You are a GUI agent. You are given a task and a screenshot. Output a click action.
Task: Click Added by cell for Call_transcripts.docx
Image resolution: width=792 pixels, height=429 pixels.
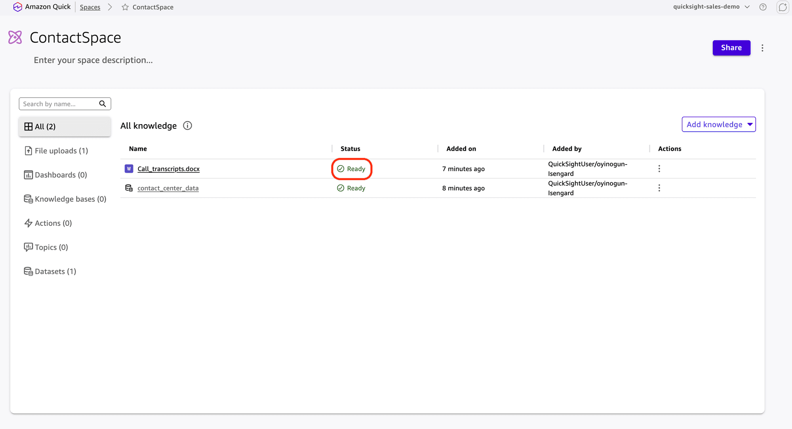[588, 169]
